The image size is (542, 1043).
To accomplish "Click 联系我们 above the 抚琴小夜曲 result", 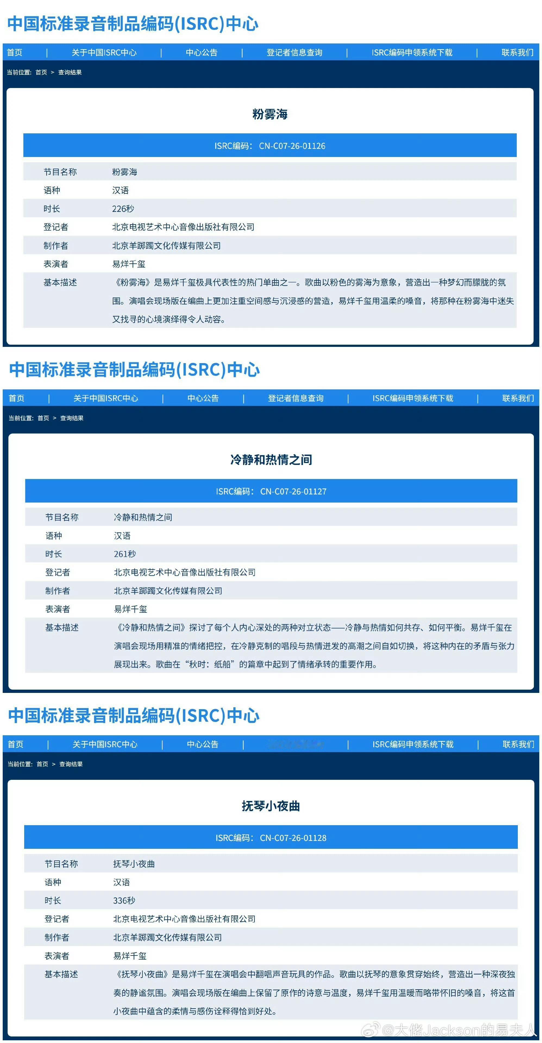I will [x=519, y=744].
